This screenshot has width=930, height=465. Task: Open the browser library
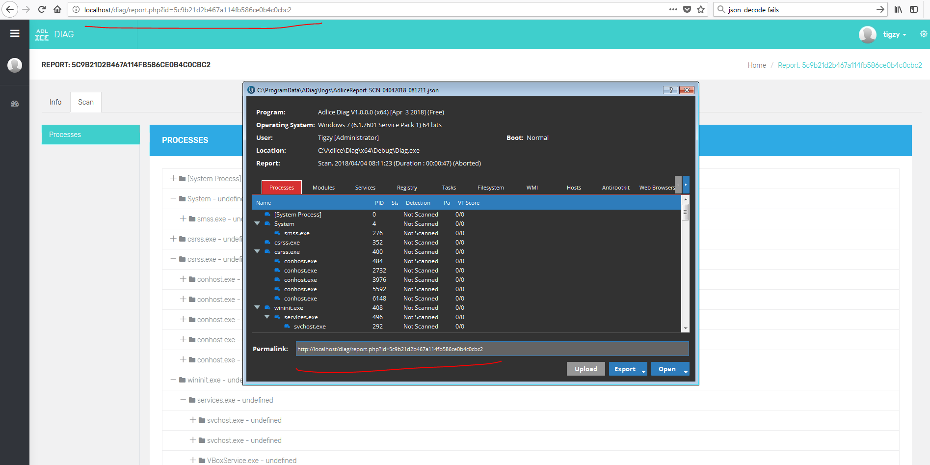[x=898, y=9]
